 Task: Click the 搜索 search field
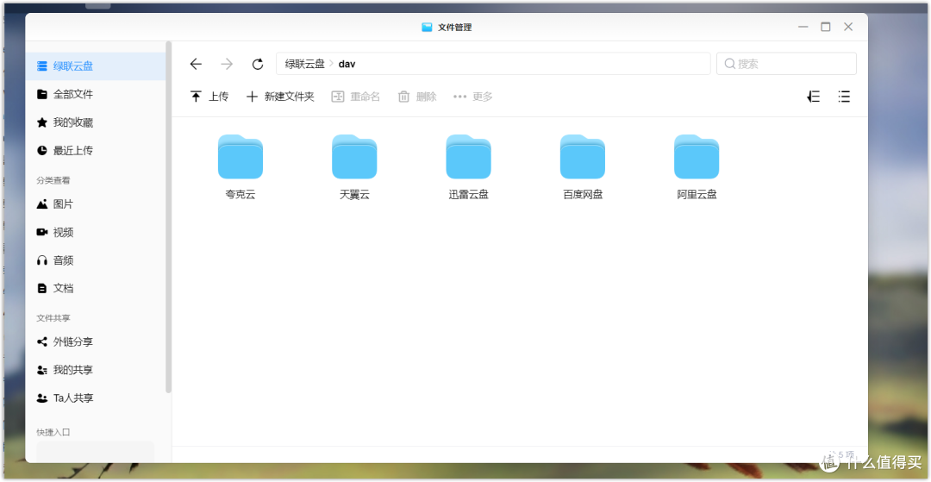786,64
